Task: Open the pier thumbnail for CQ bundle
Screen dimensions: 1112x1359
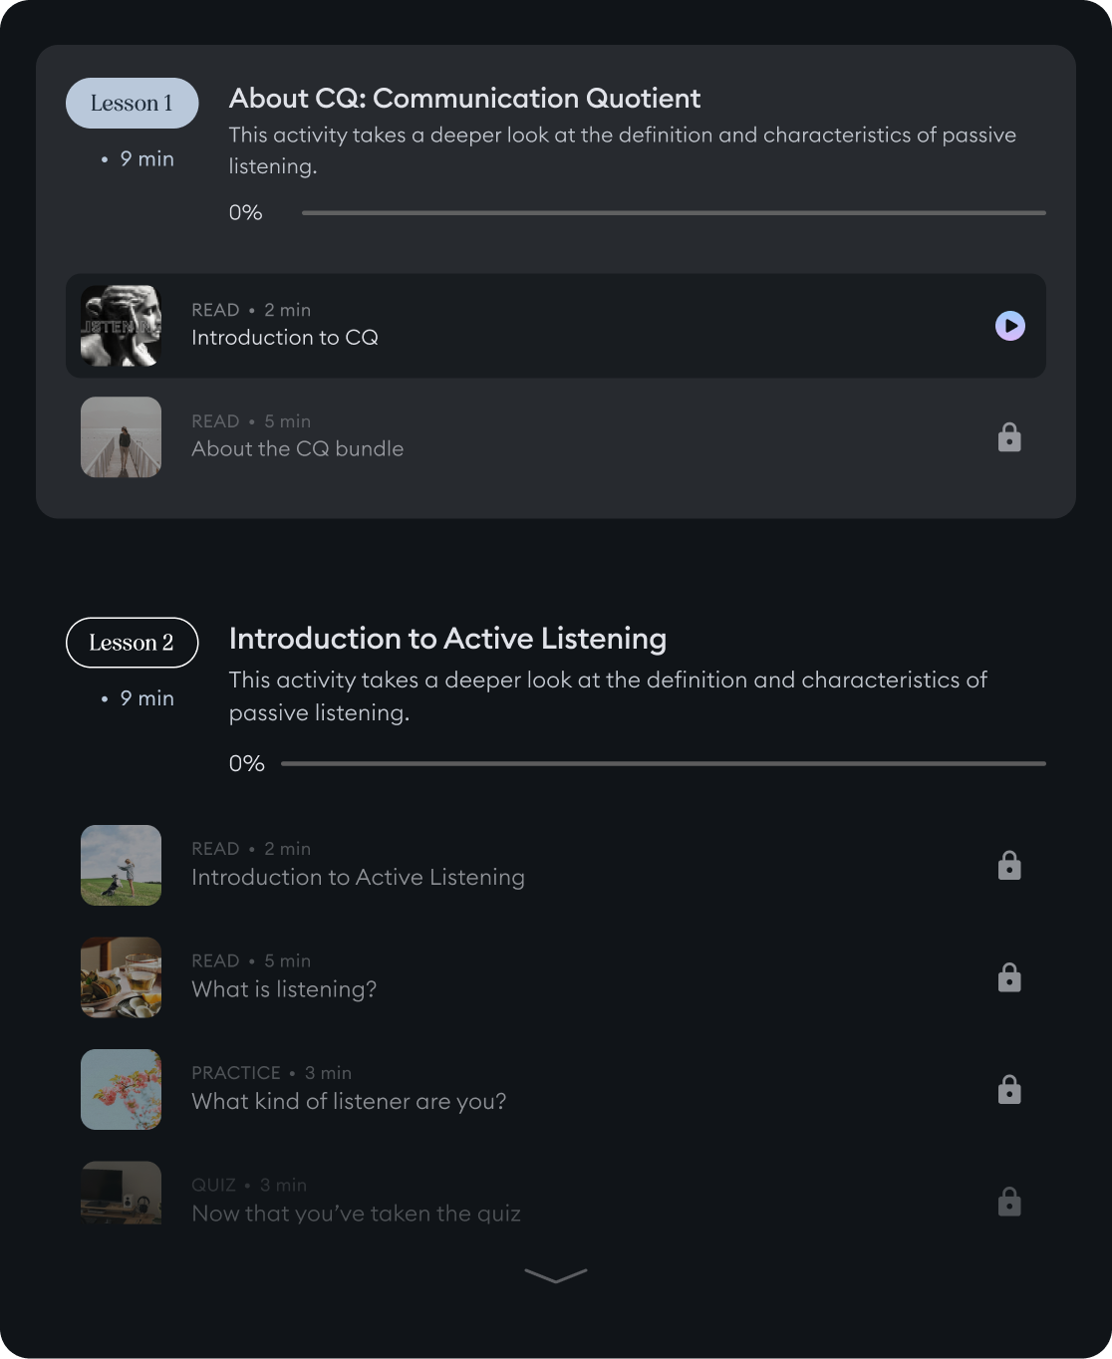Action: (121, 437)
